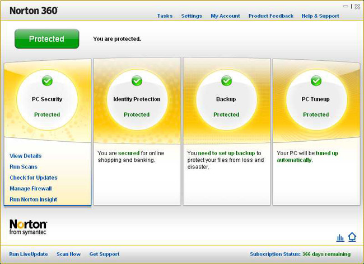The width and height of the screenshot is (364, 264).
Task: Click Run LiveUpdate at the bottom
Action: 29,254
